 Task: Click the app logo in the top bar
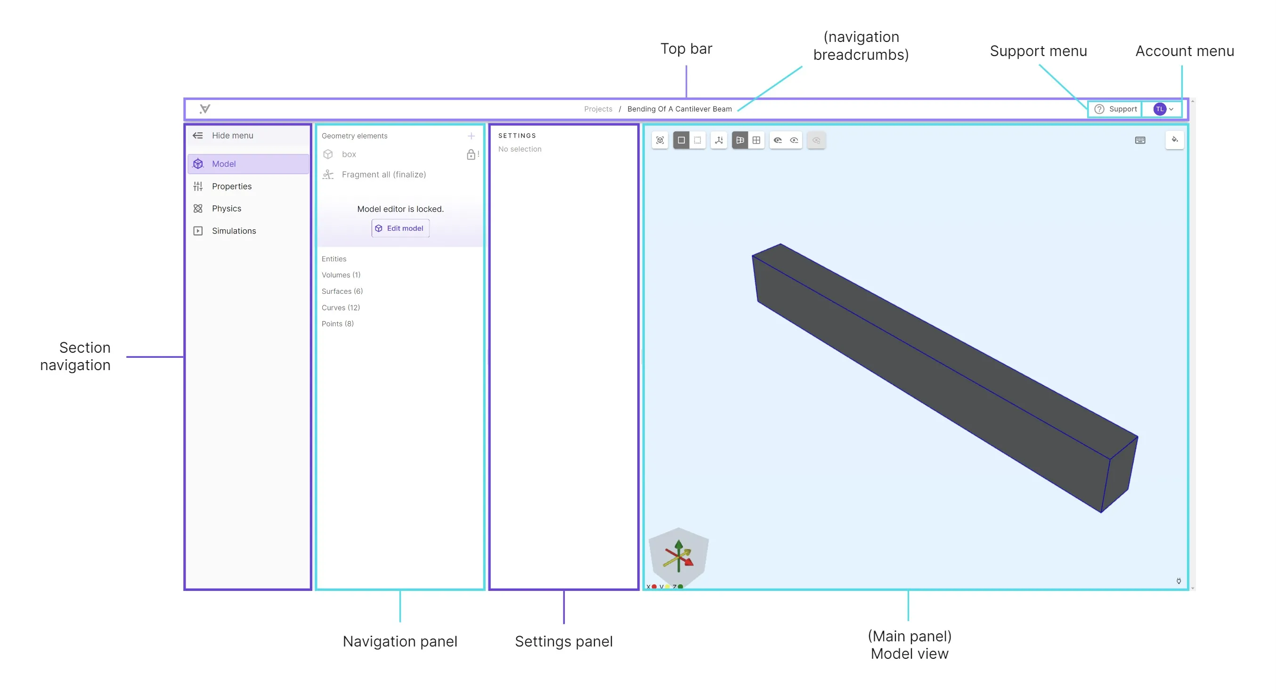[204, 109]
